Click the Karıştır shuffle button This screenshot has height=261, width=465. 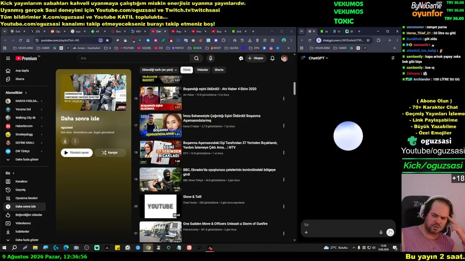tap(110, 153)
